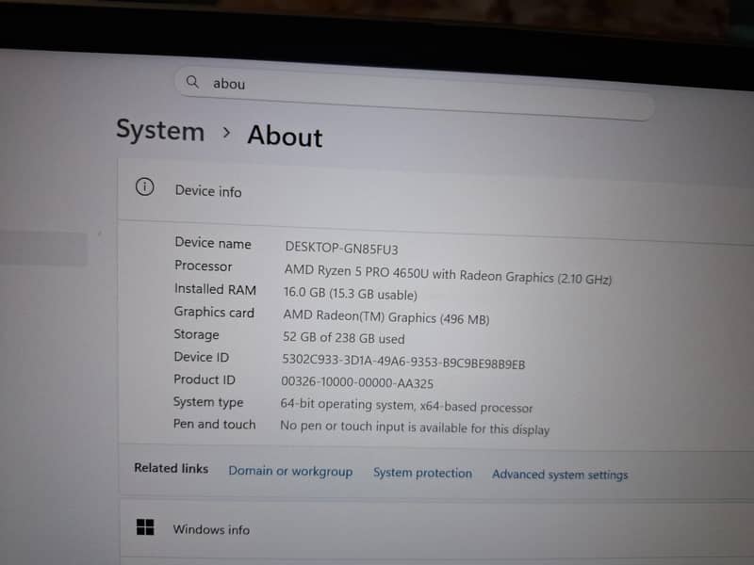This screenshot has height=565, width=754.
Task: Click the About page title
Action: pyautogui.click(x=285, y=136)
